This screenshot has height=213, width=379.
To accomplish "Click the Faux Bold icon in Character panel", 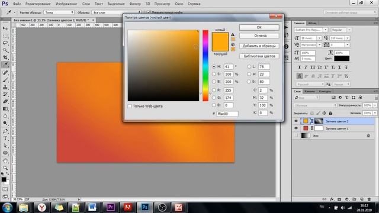I will [300, 67].
